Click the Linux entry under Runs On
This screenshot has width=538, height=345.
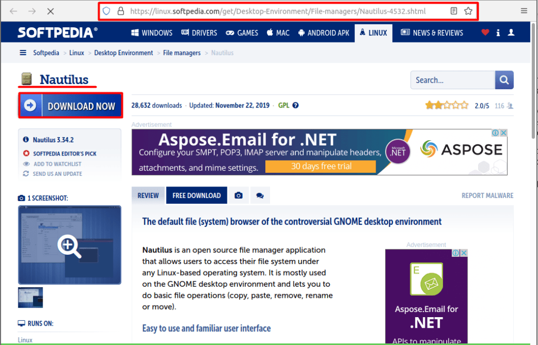(25, 340)
